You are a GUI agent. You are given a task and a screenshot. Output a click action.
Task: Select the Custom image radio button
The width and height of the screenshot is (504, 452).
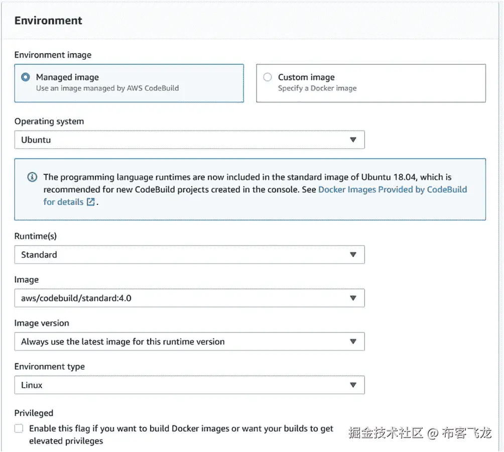click(268, 77)
